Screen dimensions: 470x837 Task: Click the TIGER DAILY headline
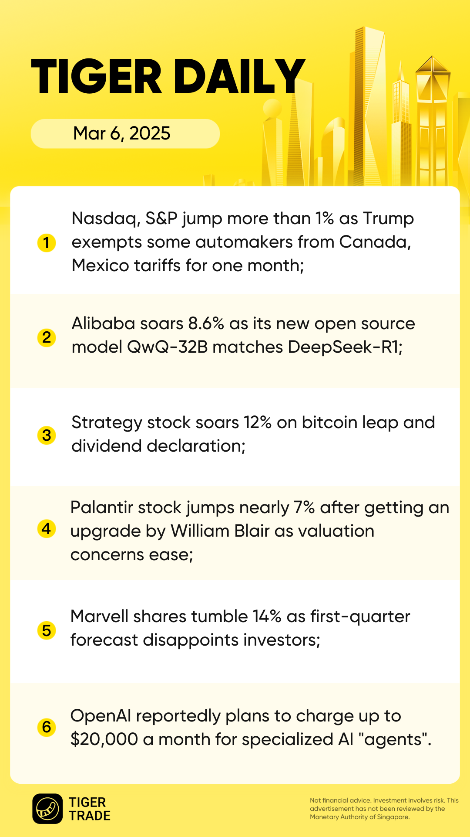coord(168,77)
